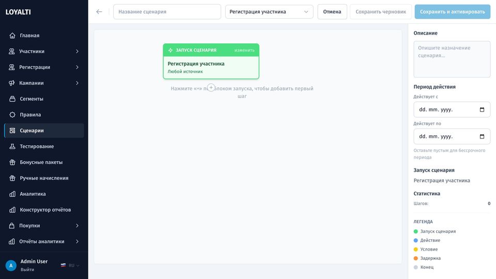This screenshot has width=496, height=279.
Task: Click the lightning icon in Запуск сценария block
Action: point(171,50)
